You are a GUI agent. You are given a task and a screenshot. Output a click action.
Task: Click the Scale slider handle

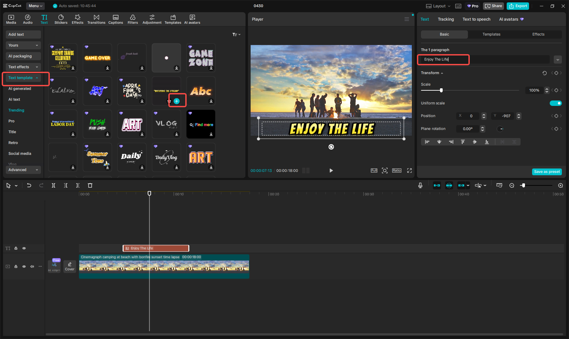click(441, 90)
